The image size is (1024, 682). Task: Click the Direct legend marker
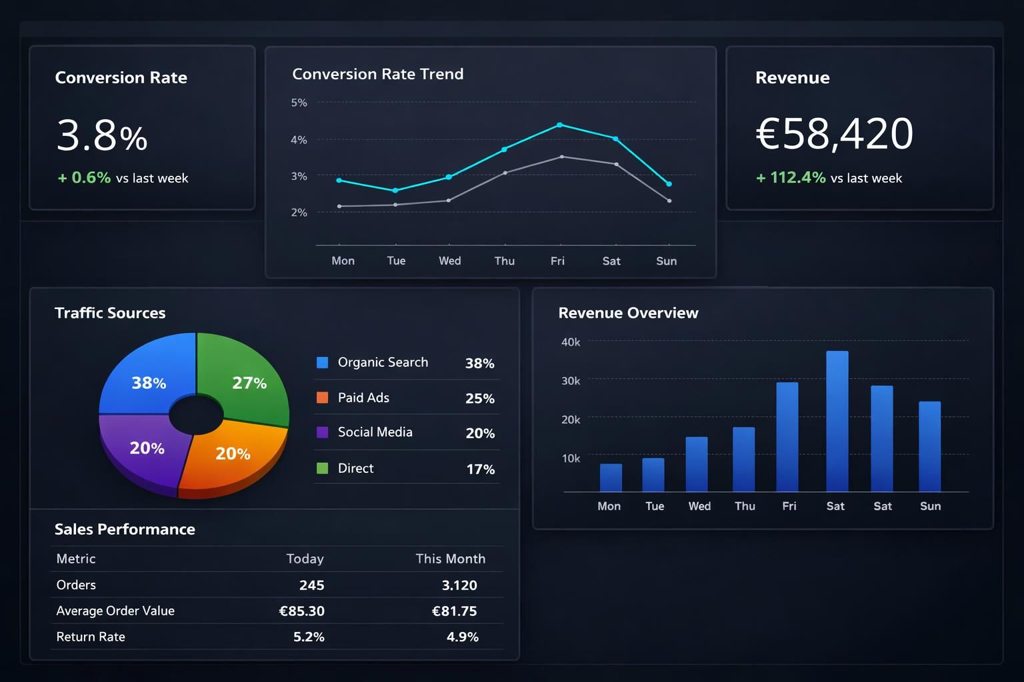pos(323,468)
